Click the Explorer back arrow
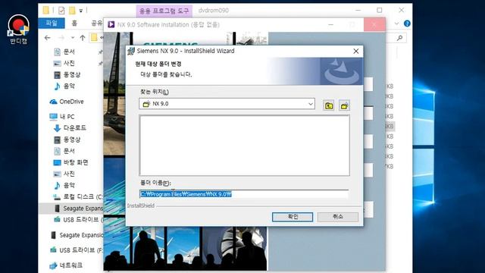This screenshot has height=273, width=485. point(47,38)
